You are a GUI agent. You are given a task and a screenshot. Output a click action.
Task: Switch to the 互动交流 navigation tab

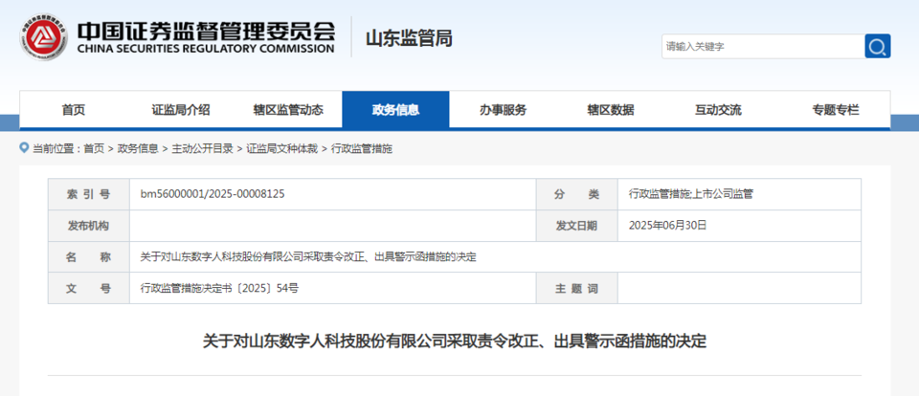(718, 110)
